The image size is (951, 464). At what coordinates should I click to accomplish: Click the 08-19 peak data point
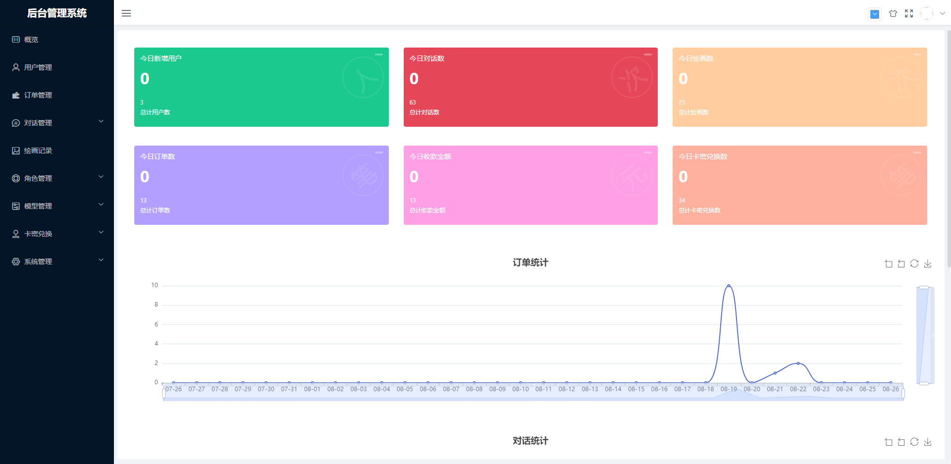(729, 286)
